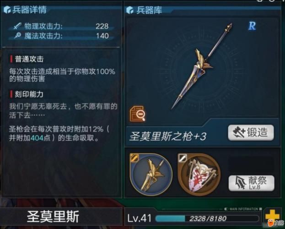Tap the yellow plus icon
The width and height of the screenshot is (285, 229).
point(272,217)
